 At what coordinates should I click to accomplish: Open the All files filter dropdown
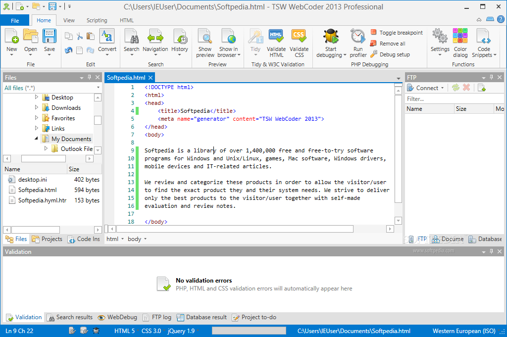click(98, 88)
